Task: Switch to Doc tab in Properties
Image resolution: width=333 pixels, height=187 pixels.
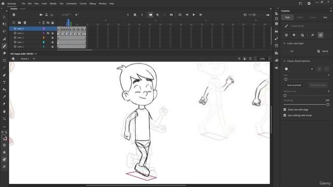Action: coord(325,17)
